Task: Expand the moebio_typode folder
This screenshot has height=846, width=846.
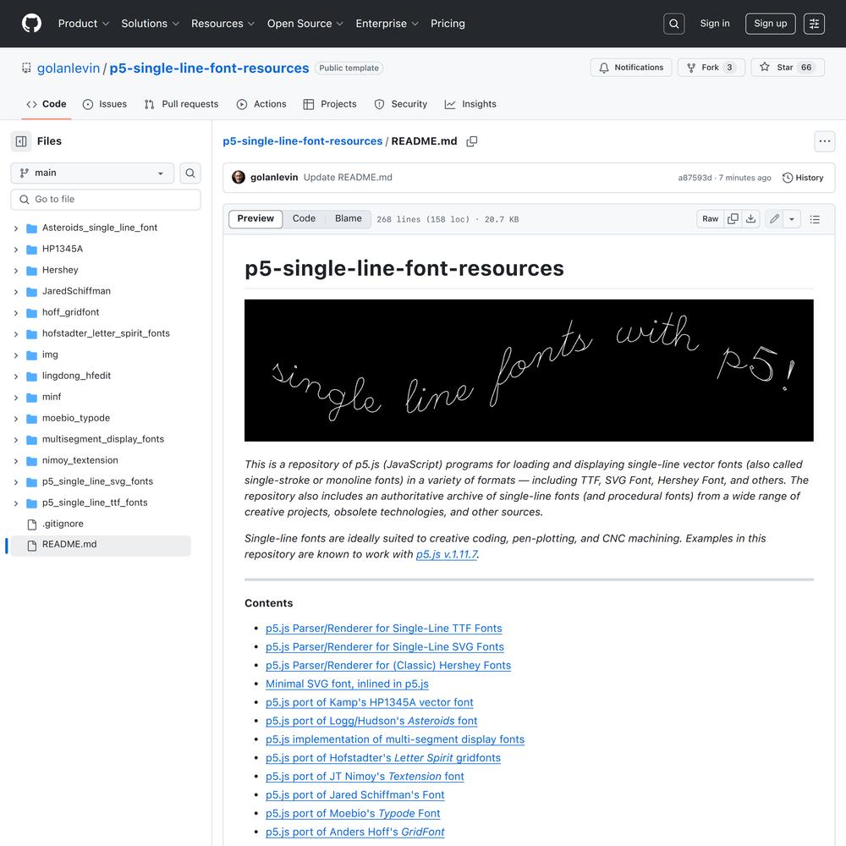Action: pyautogui.click(x=16, y=418)
